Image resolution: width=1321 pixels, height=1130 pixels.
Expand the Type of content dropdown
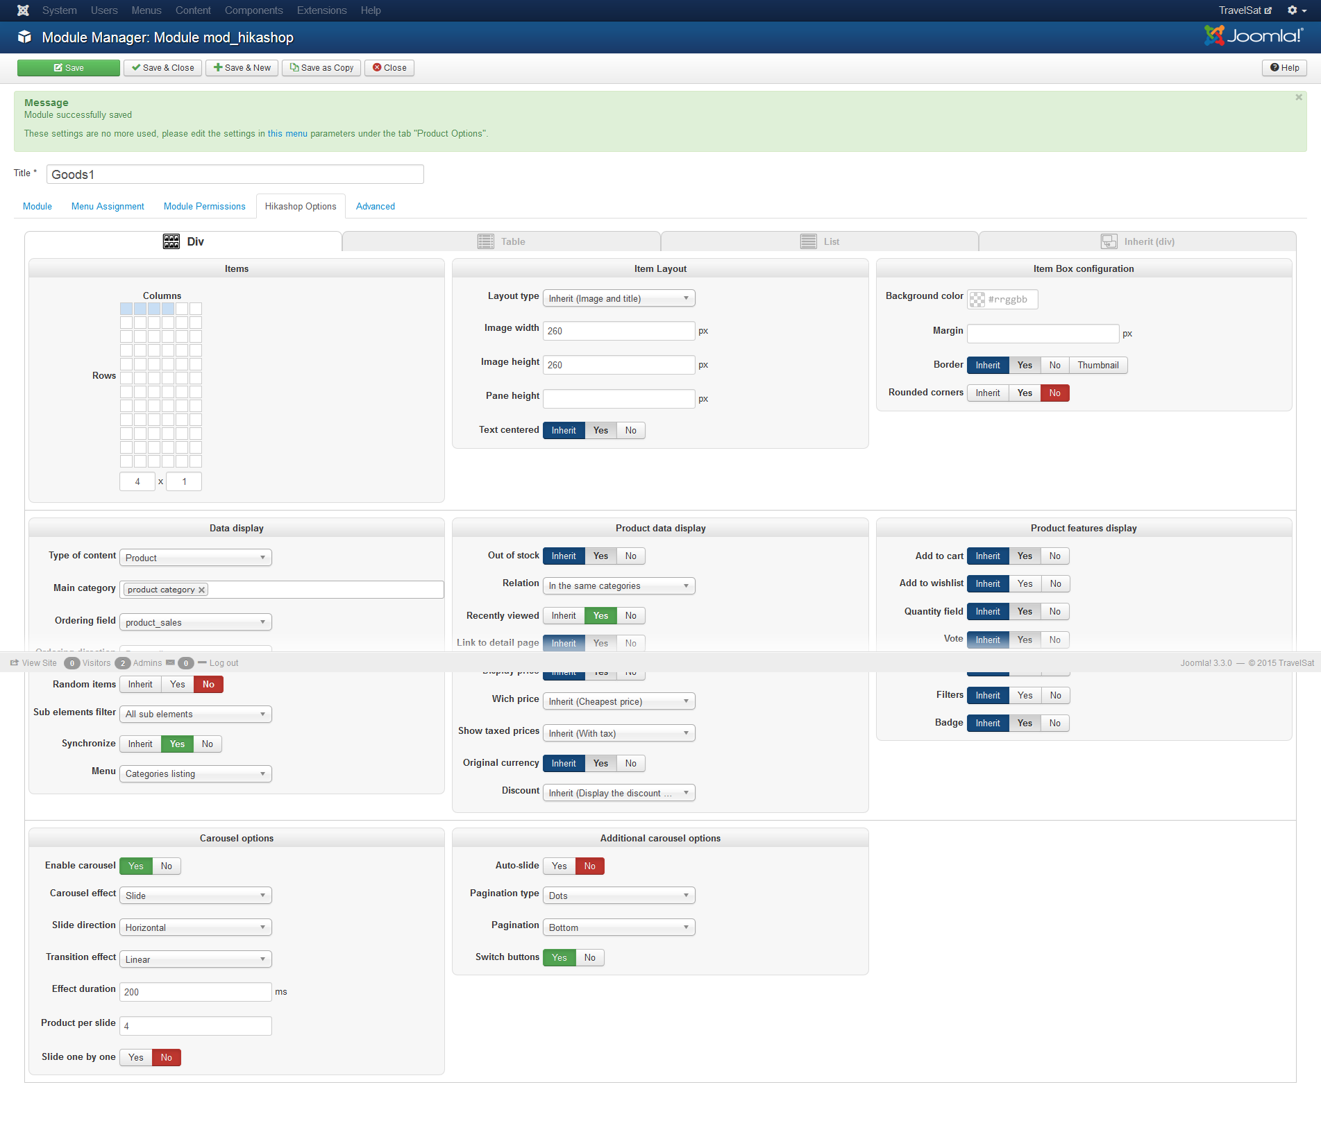tap(196, 558)
